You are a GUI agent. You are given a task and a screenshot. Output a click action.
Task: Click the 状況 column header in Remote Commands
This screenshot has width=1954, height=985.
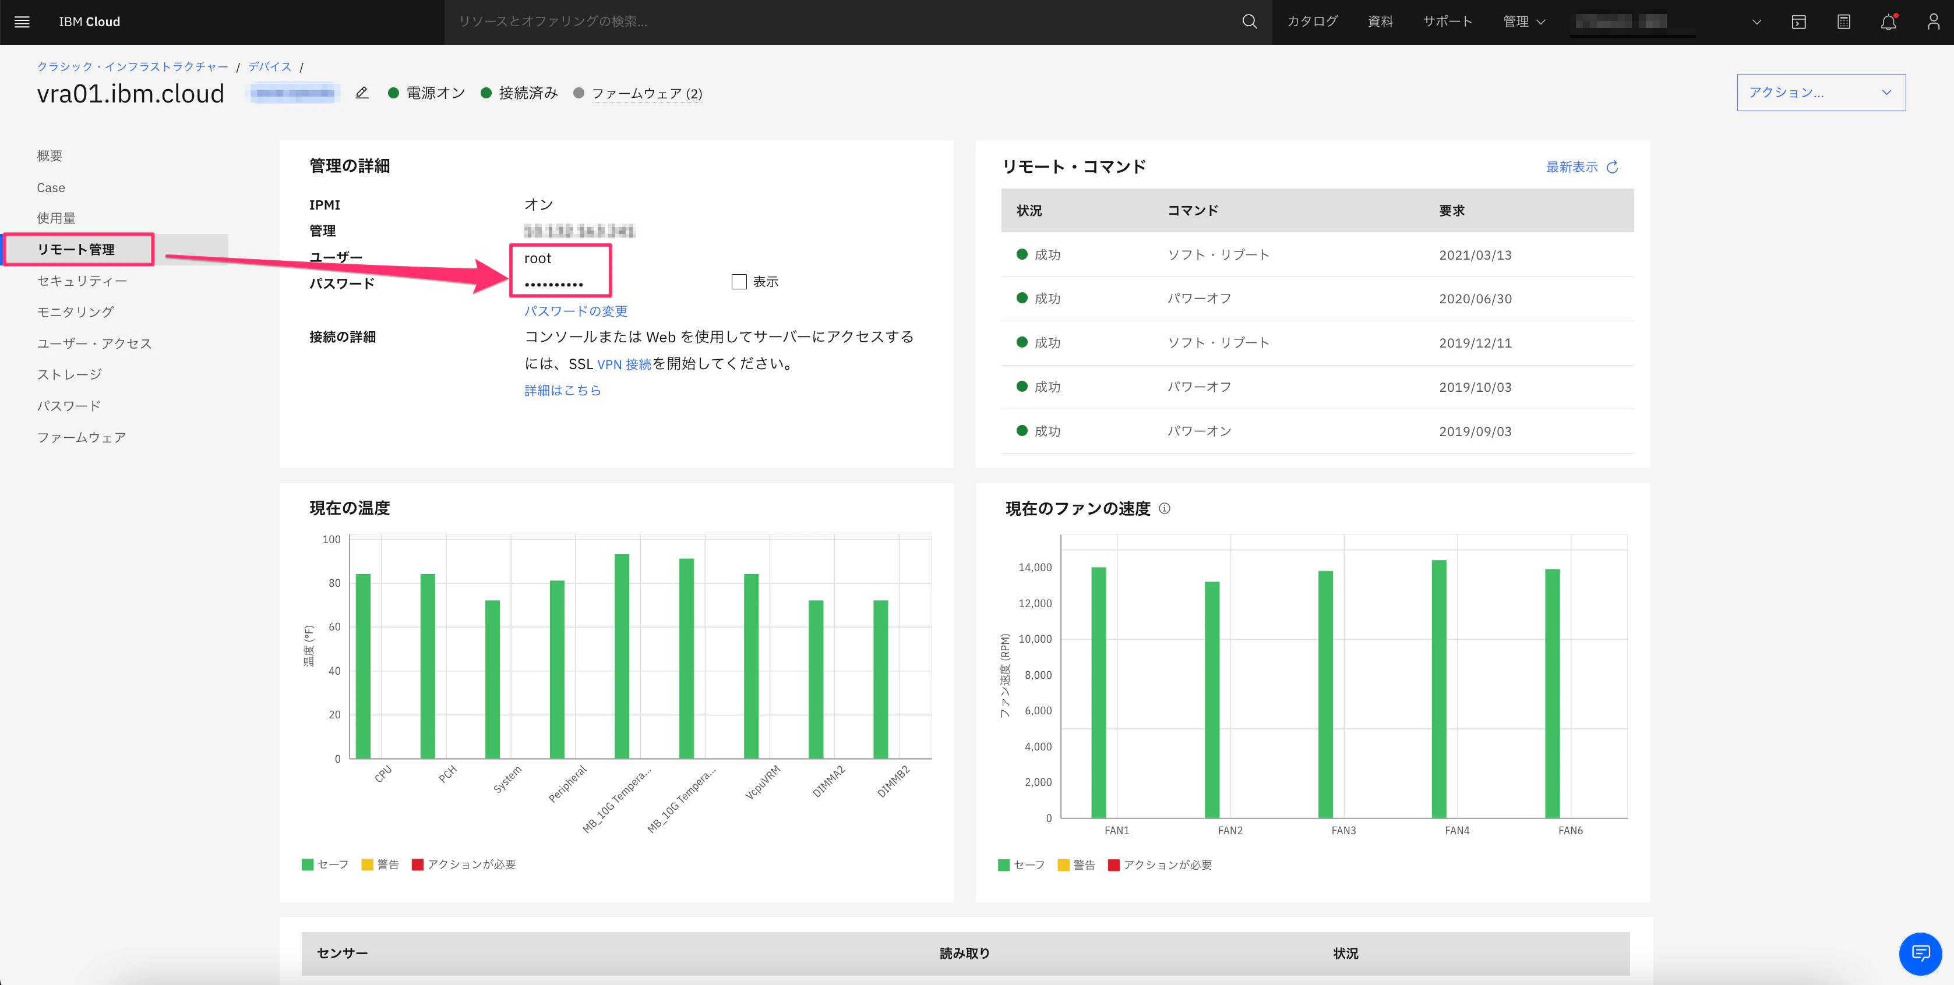click(1029, 211)
